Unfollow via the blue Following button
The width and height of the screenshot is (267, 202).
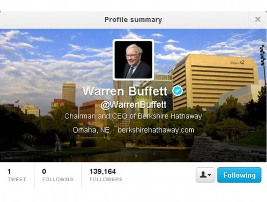pos(239,175)
